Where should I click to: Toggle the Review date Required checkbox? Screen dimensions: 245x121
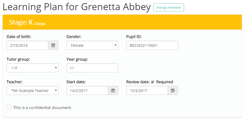[153, 82]
